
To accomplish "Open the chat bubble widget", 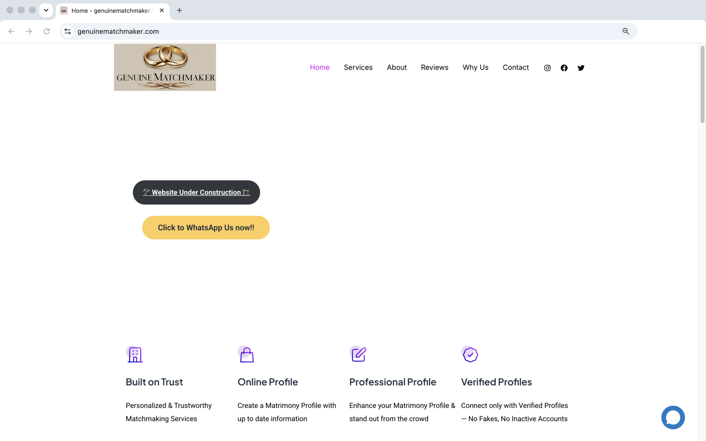I will pyautogui.click(x=673, y=417).
